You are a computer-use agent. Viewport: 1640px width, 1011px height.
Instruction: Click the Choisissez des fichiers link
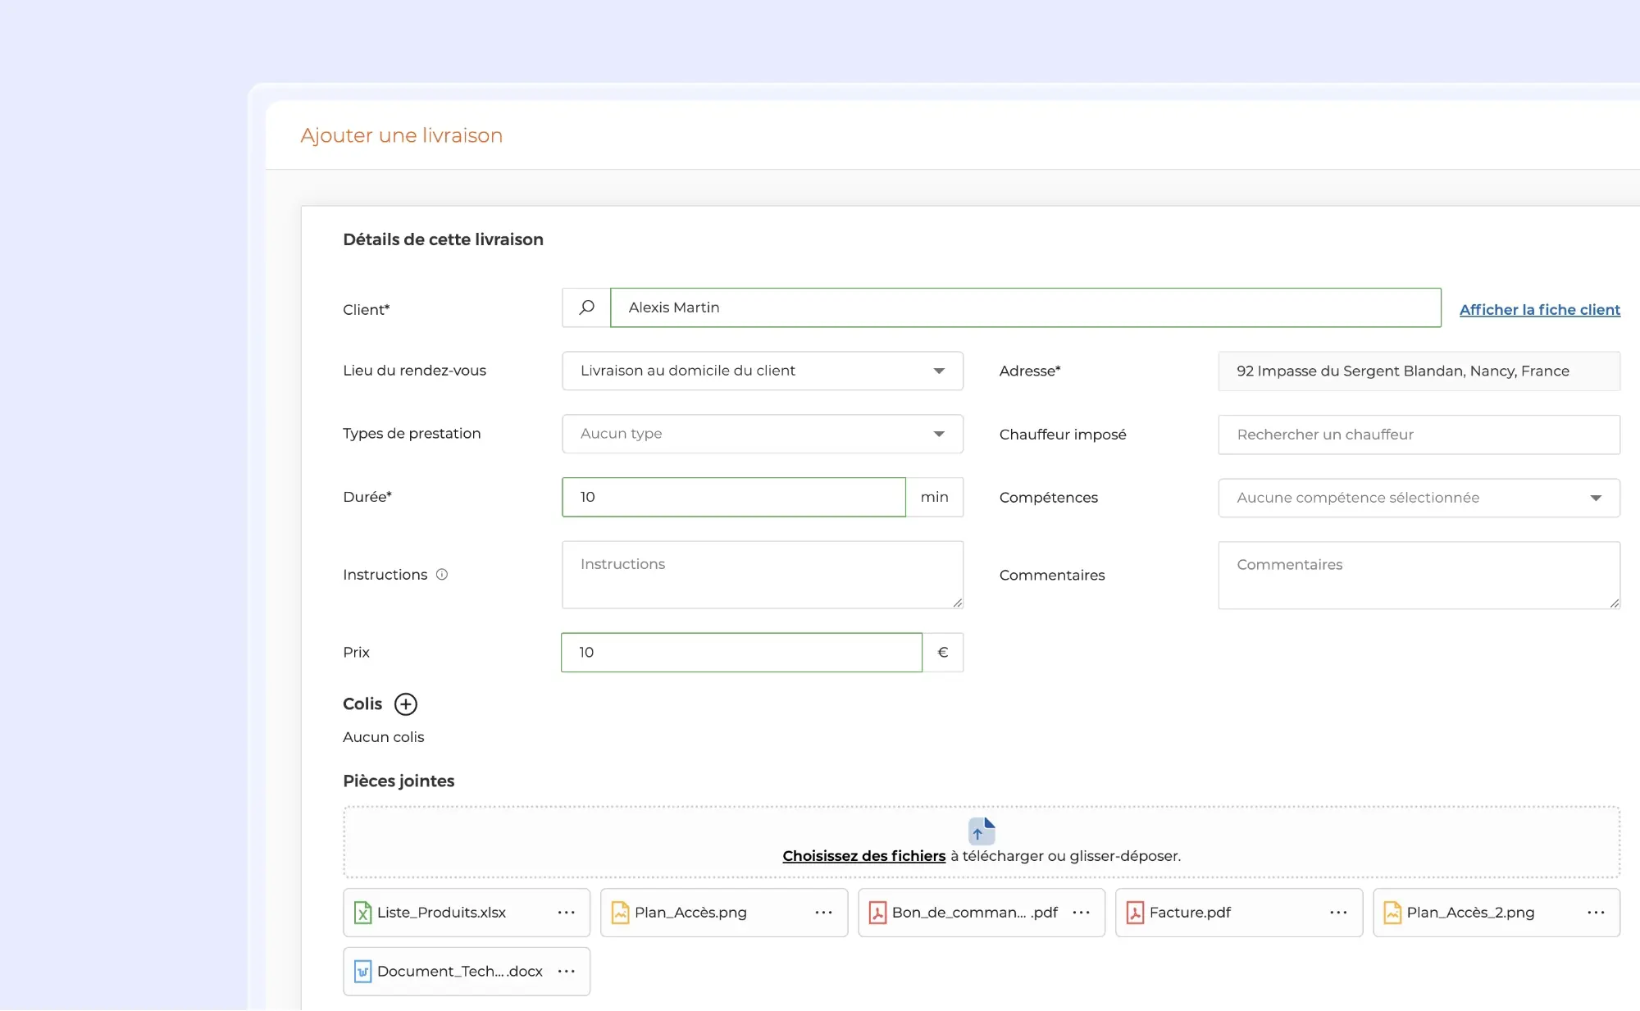[863, 855]
